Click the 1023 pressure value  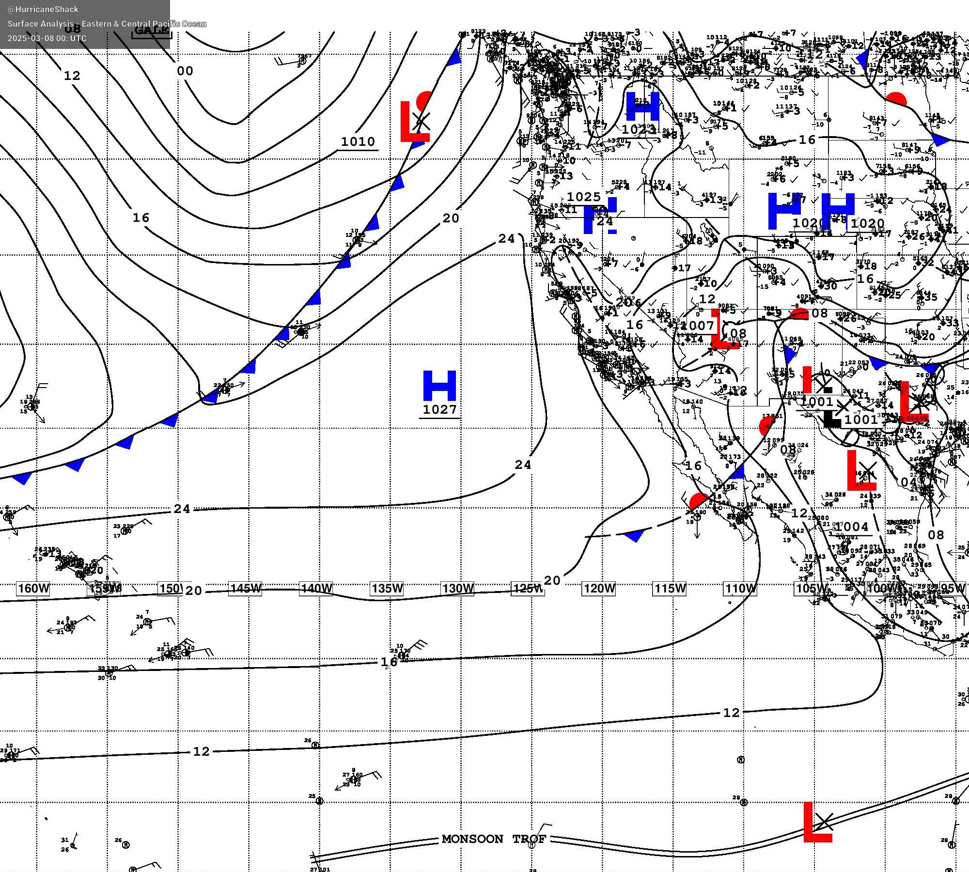[639, 130]
